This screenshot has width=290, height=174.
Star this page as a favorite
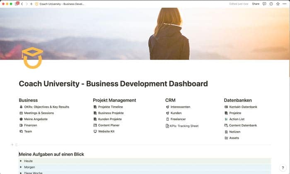pos(278,4)
